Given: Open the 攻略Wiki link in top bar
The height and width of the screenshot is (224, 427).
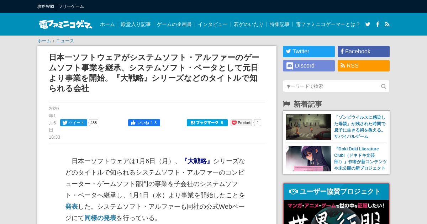Looking at the screenshot, I should tap(46, 6).
